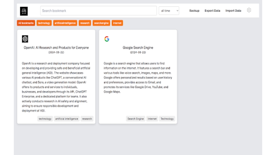Filter by the orange technology tag
276x155 pixels.
pyautogui.click(x=44, y=23)
